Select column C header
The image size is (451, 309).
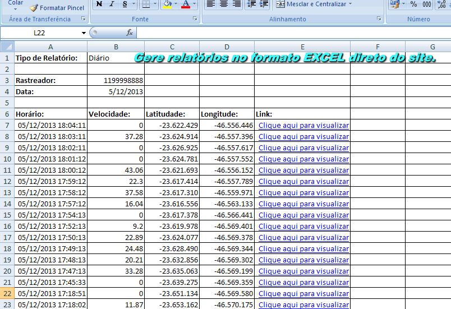[172, 47]
